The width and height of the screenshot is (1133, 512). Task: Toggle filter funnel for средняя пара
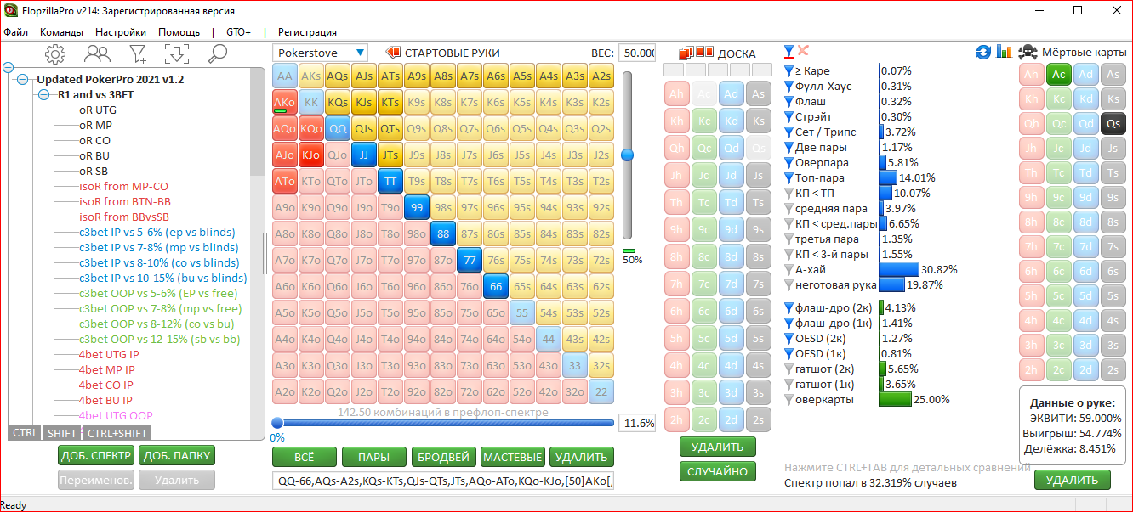pyautogui.click(x=788, y=209)
